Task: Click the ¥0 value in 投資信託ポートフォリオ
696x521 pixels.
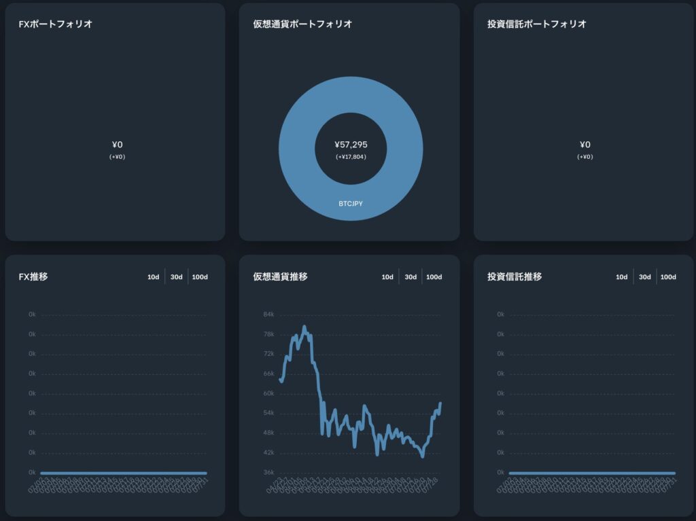Action: 585,145
